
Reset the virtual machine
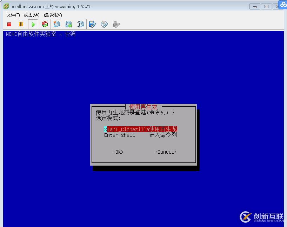point(45,24)
